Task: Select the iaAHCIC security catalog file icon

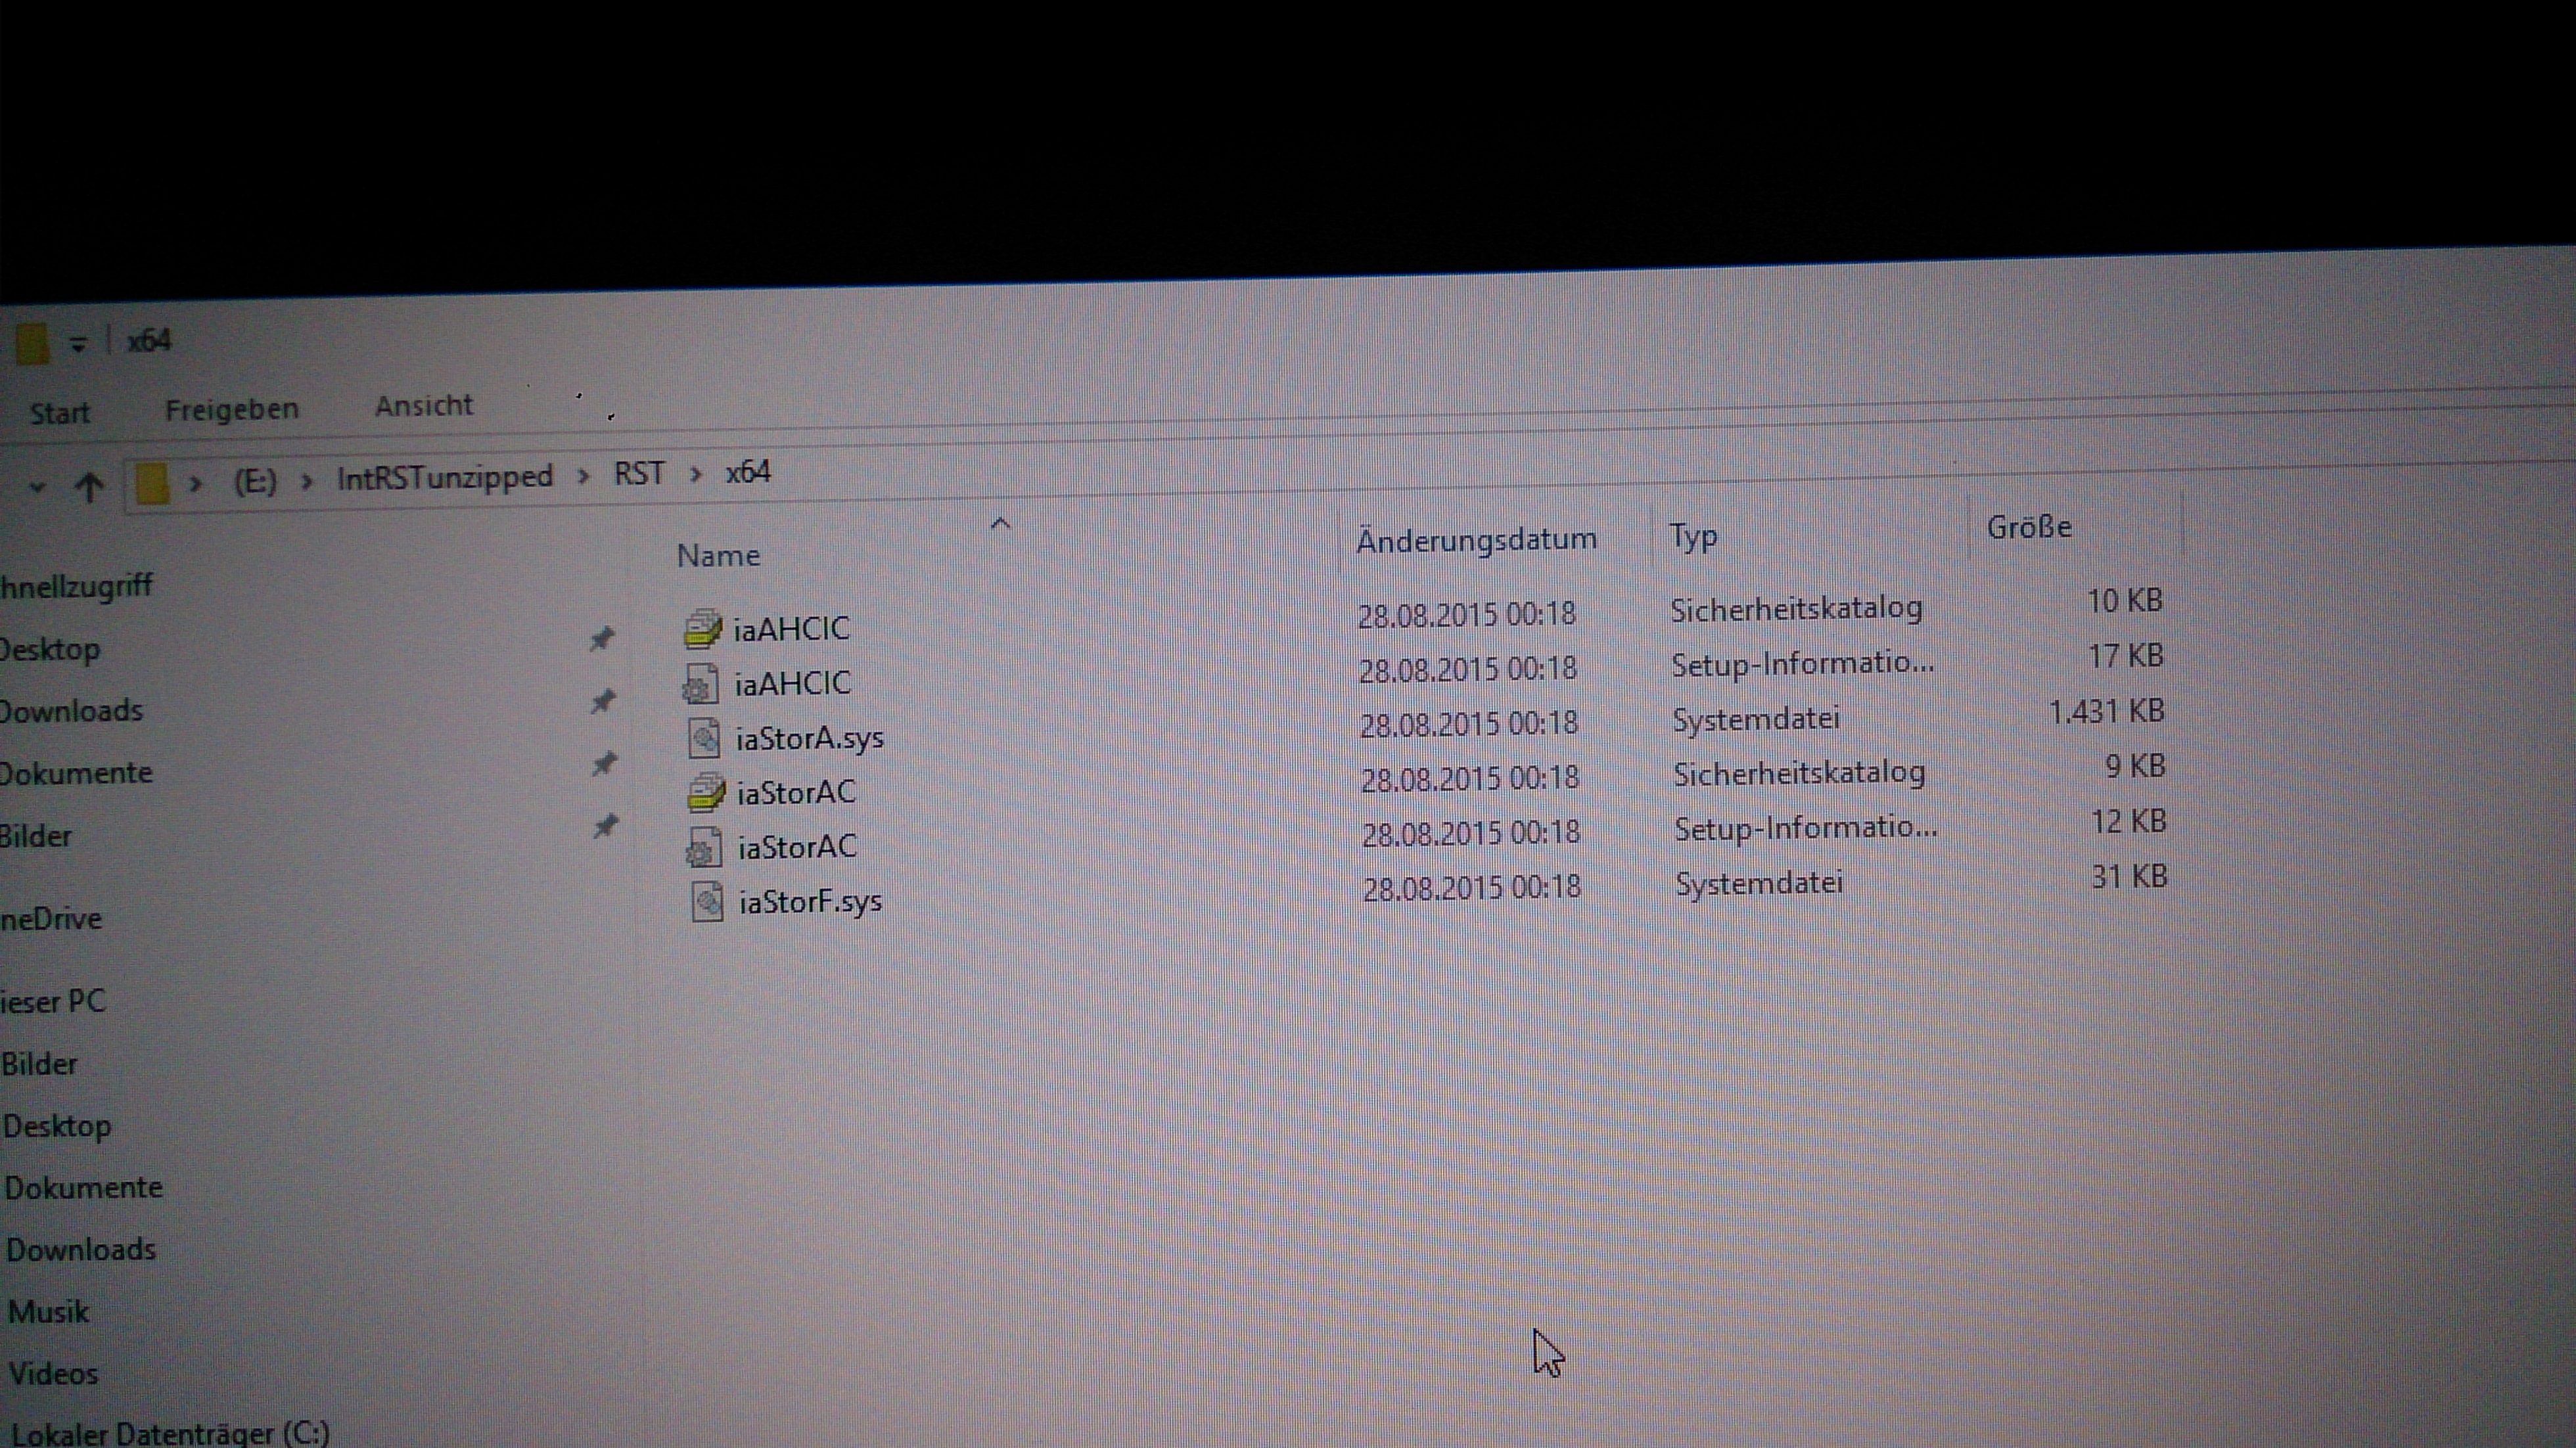Action: click(x=702, y=630)
